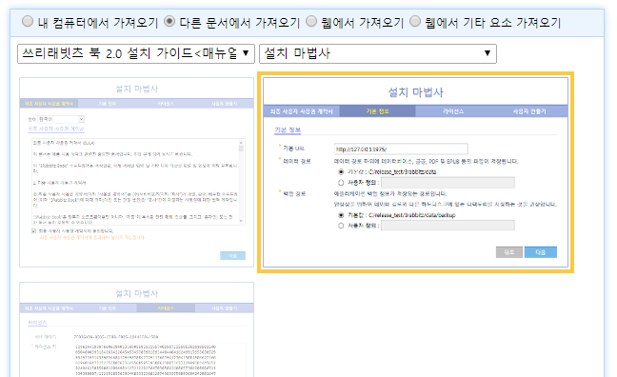This screenshot has height=377, width=617.
Task: Click the 라이선스 tab in highlighted image
Action: tap(453, 111)
